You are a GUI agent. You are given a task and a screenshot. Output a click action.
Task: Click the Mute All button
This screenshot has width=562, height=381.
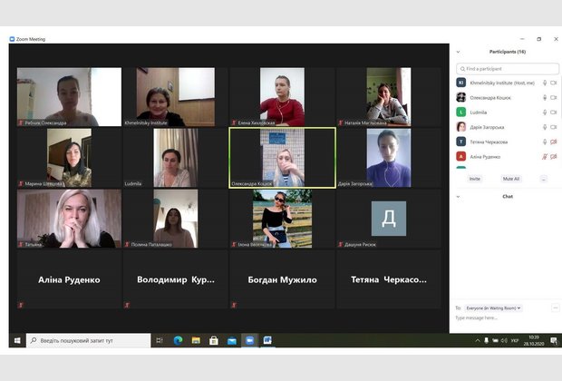click(x=511, y=179)
